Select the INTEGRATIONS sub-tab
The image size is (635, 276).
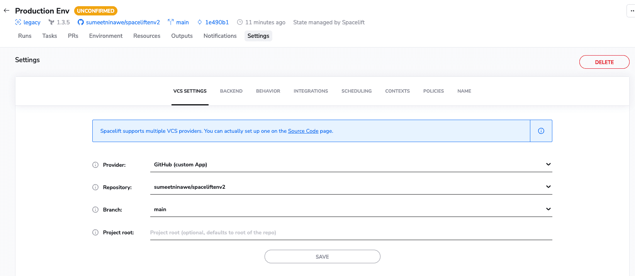point(311,91)
